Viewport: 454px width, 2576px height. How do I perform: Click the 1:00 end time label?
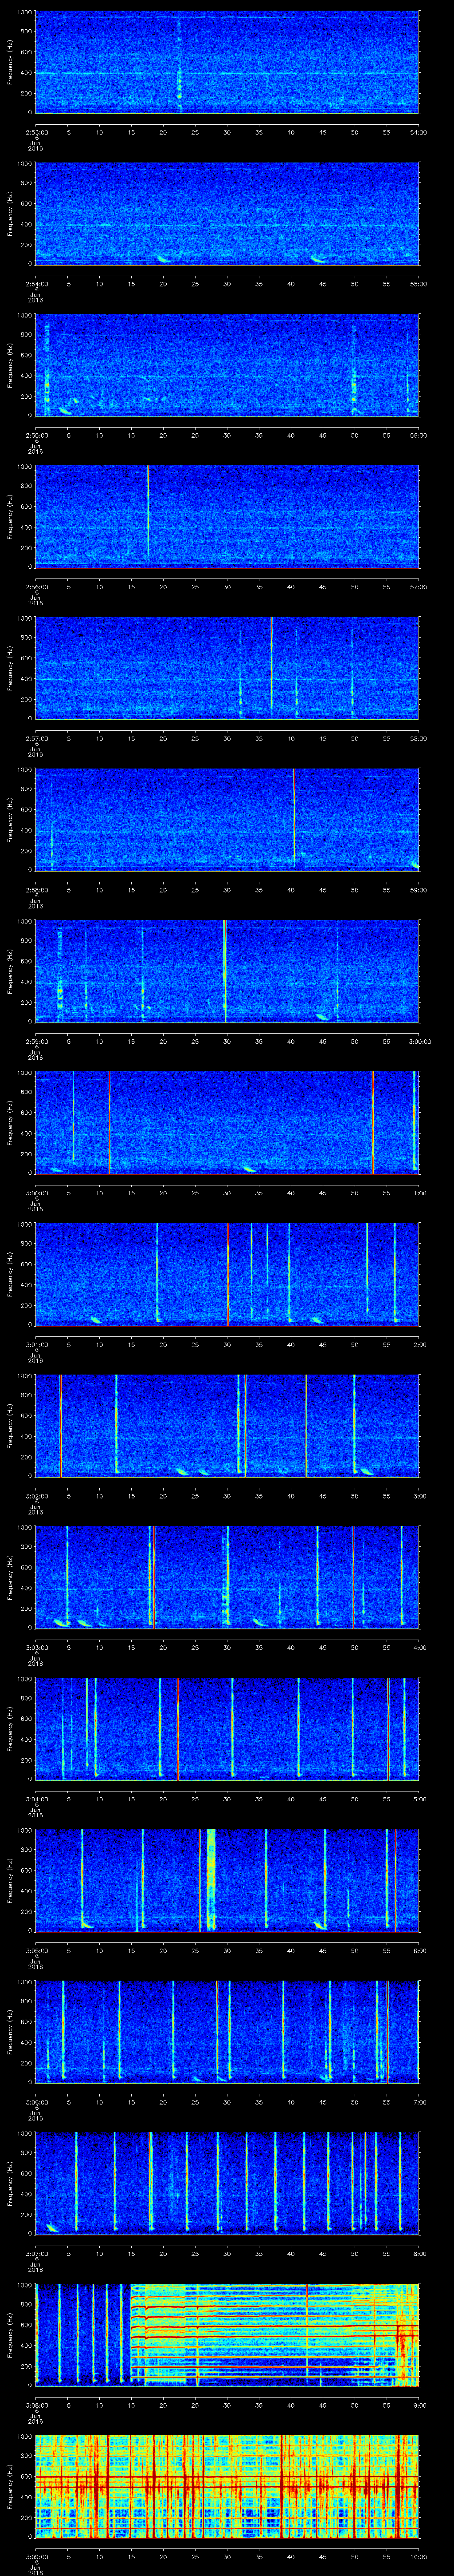point(420,1194)
